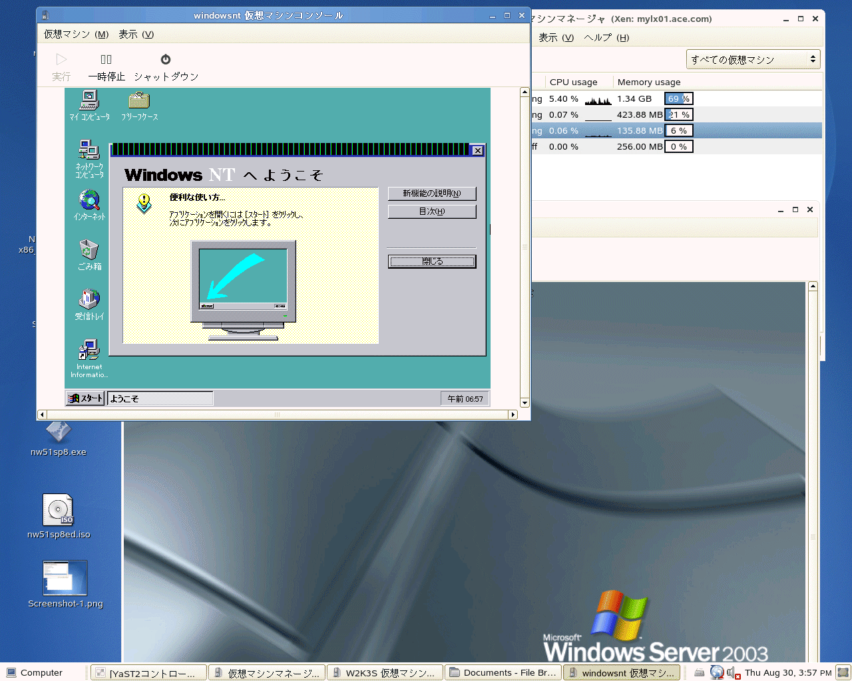Select ようこそ task in NT taskbar

160,398
